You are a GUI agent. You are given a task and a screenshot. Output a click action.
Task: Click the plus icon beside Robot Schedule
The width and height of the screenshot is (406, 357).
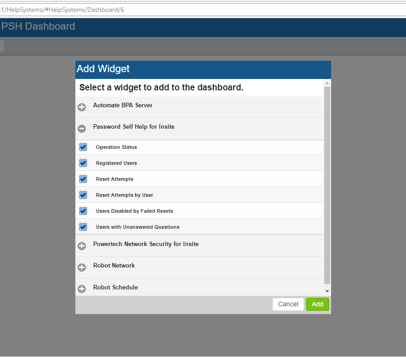(82, 289)
